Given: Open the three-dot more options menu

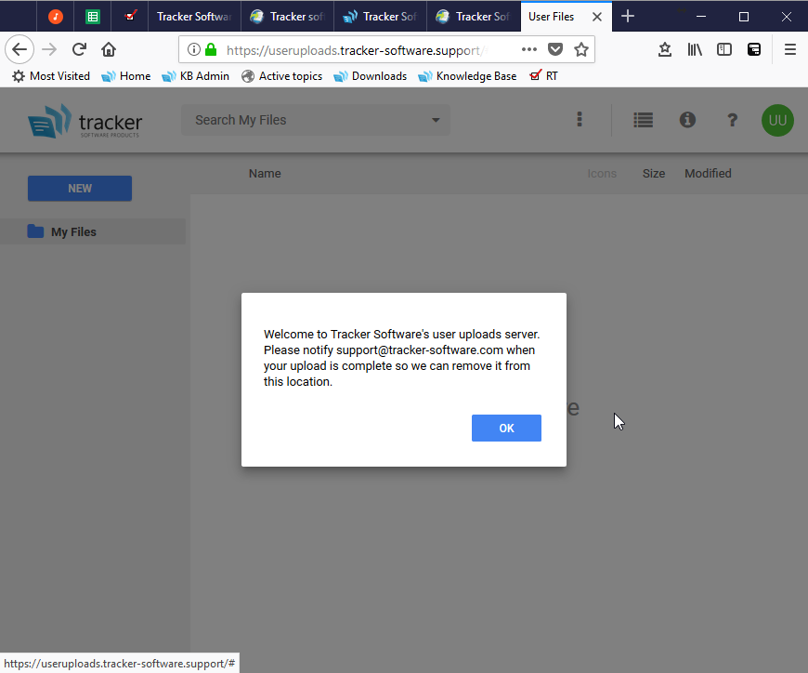Looking at the screenshot, I should click(580, 120).
